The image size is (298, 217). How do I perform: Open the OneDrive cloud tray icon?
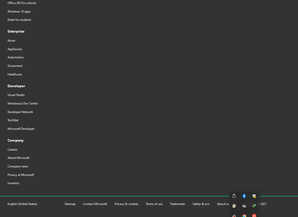(244, 206)
